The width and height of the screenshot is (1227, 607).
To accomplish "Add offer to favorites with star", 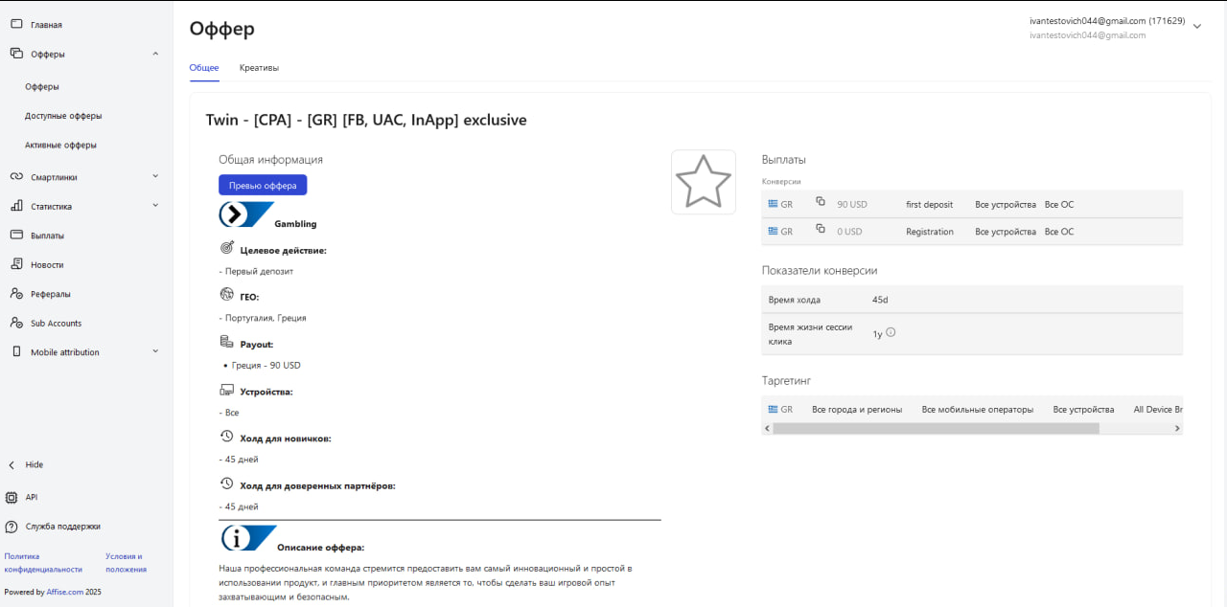I will click(x=703, y=182).
